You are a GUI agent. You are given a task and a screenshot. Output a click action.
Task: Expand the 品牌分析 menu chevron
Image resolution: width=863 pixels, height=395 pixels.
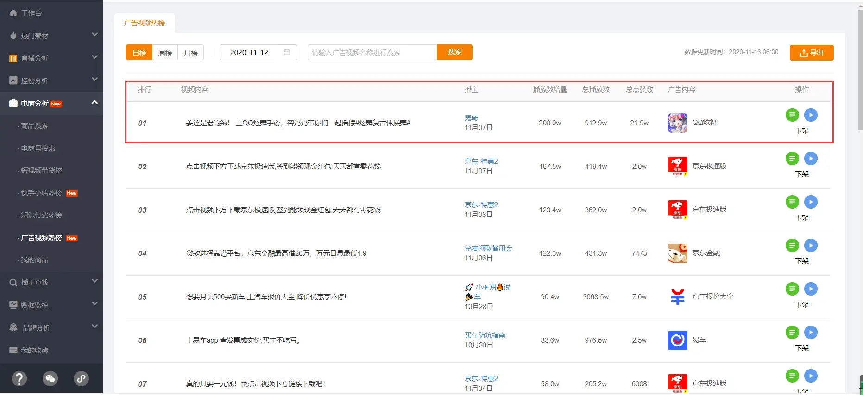click(x=94, y=327)
